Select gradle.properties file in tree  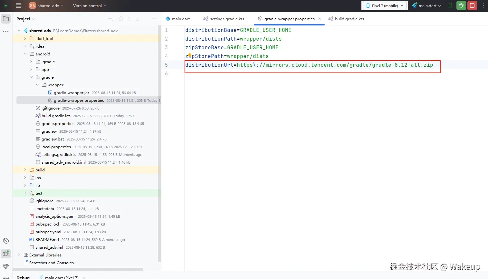[x=58, y=123]
